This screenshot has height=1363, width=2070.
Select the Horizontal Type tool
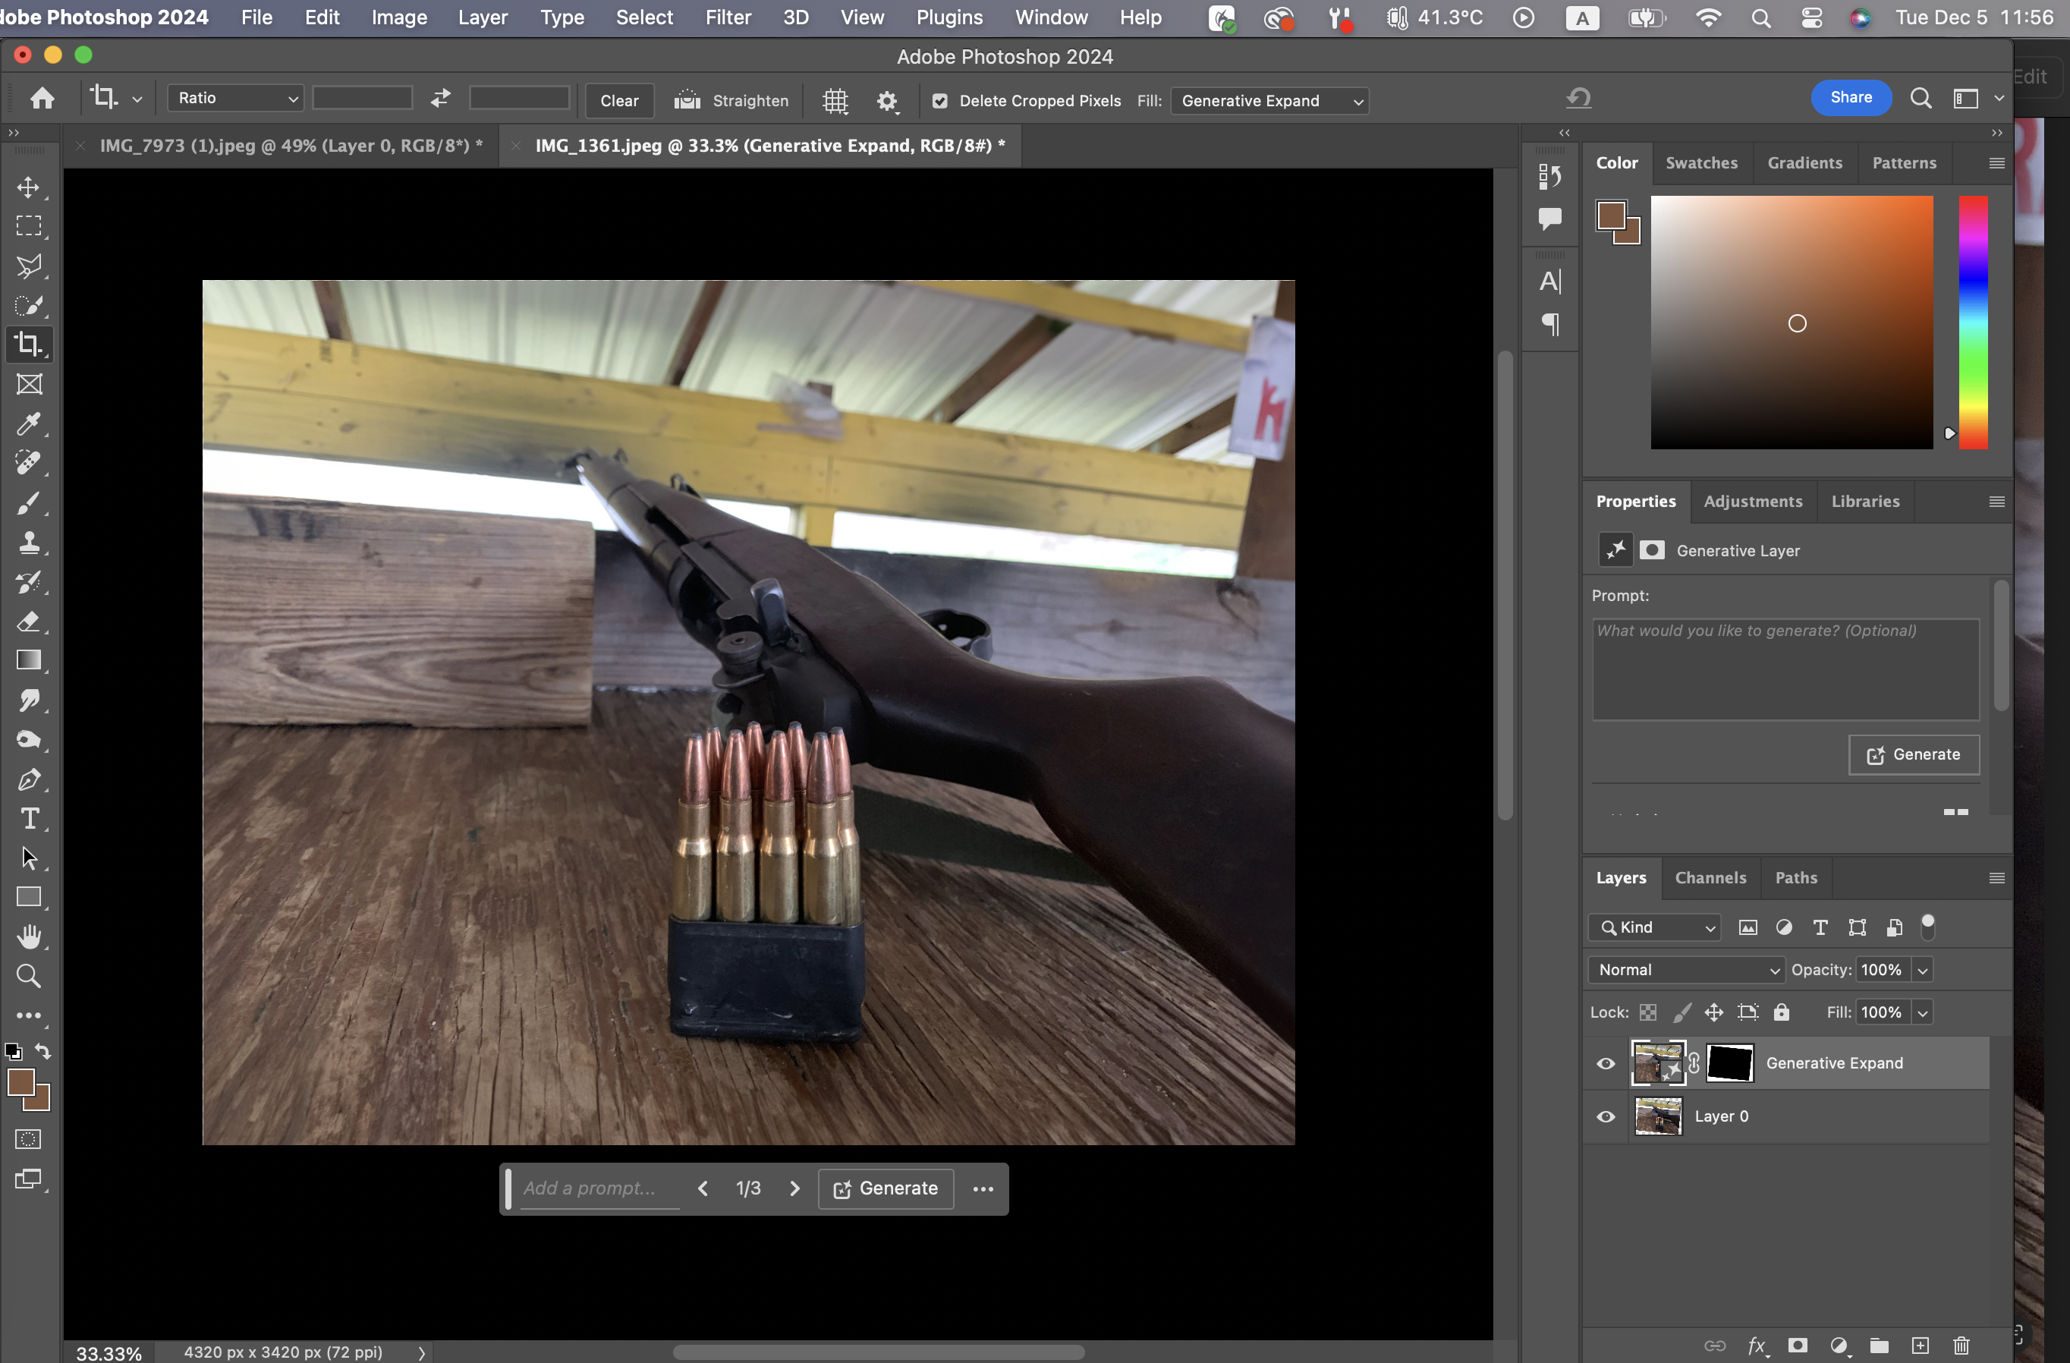coord(29,819)
